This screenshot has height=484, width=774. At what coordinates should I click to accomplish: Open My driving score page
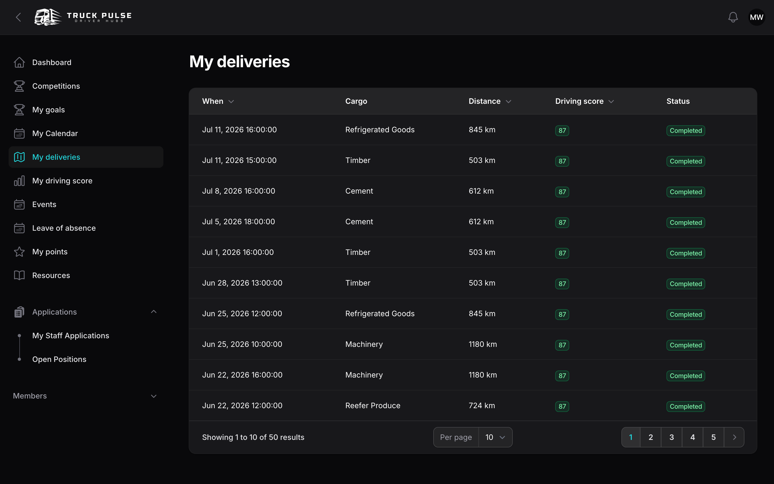click(86, 181)
